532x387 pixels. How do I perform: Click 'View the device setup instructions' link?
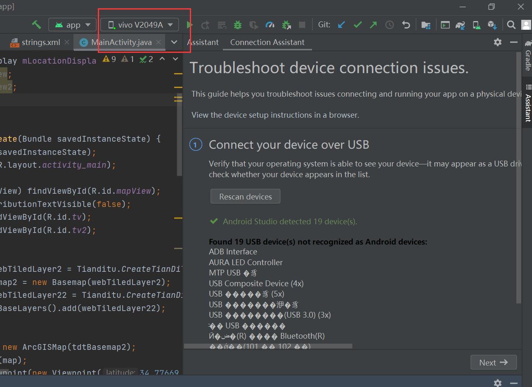[275, 115]
